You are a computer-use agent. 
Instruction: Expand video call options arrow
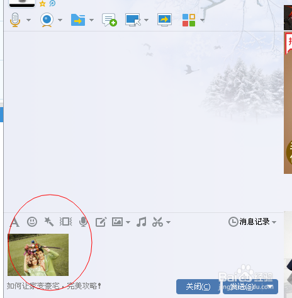60,20
